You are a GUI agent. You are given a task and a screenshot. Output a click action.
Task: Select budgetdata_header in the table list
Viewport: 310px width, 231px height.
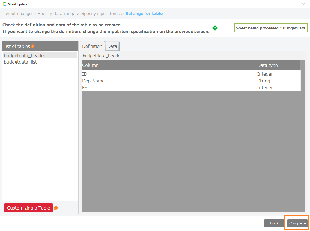click(x=25, y=56)
